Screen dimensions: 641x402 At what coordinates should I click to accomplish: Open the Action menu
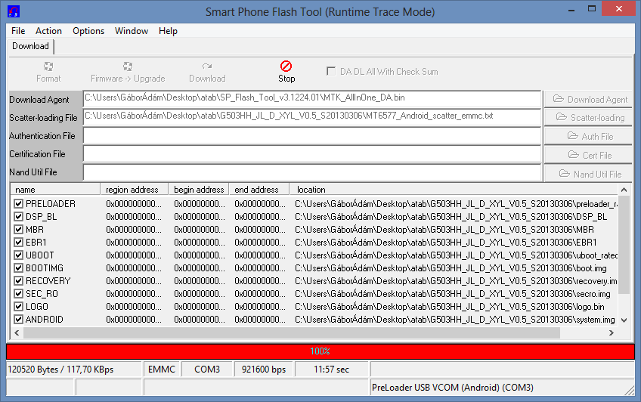(x=48, y=31)
